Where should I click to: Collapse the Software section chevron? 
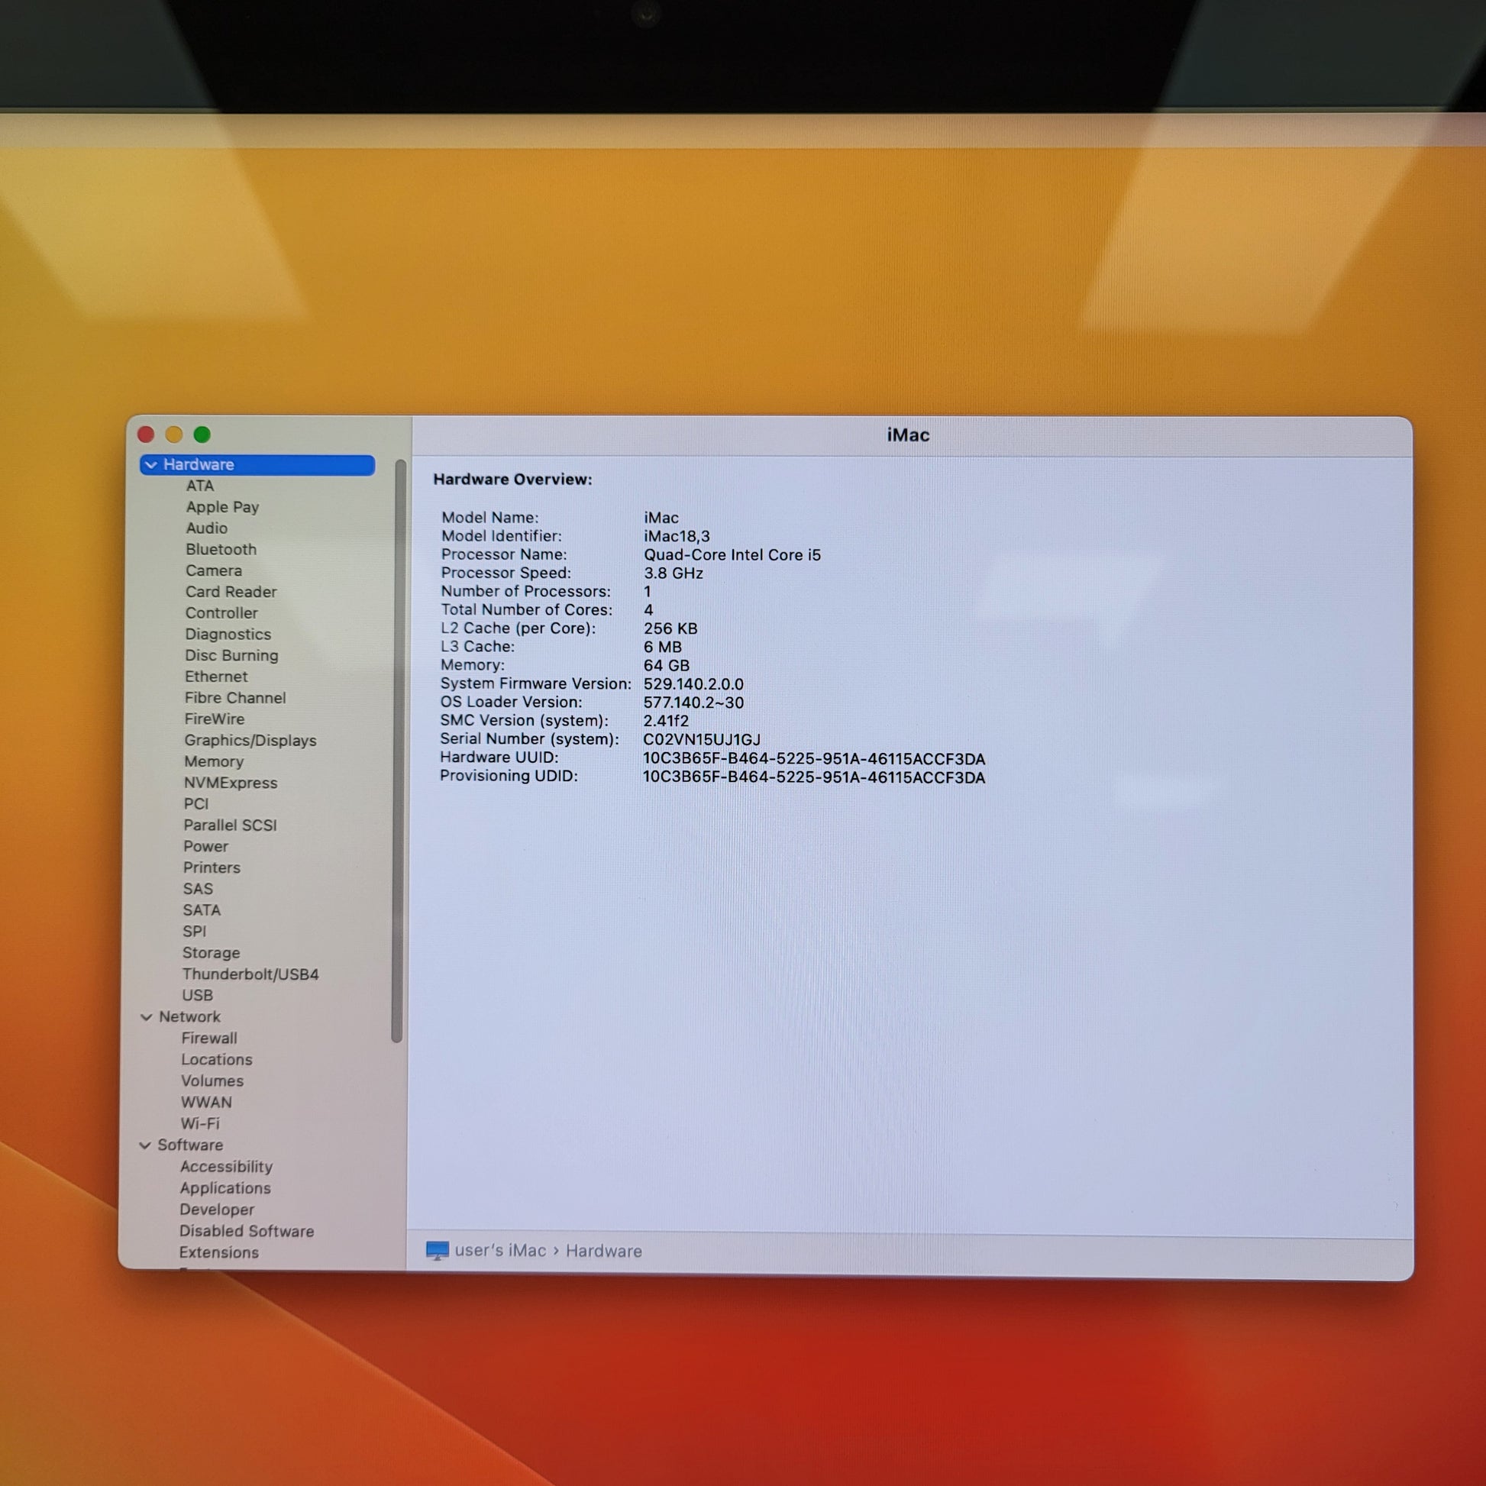(x=144, y=1145)
